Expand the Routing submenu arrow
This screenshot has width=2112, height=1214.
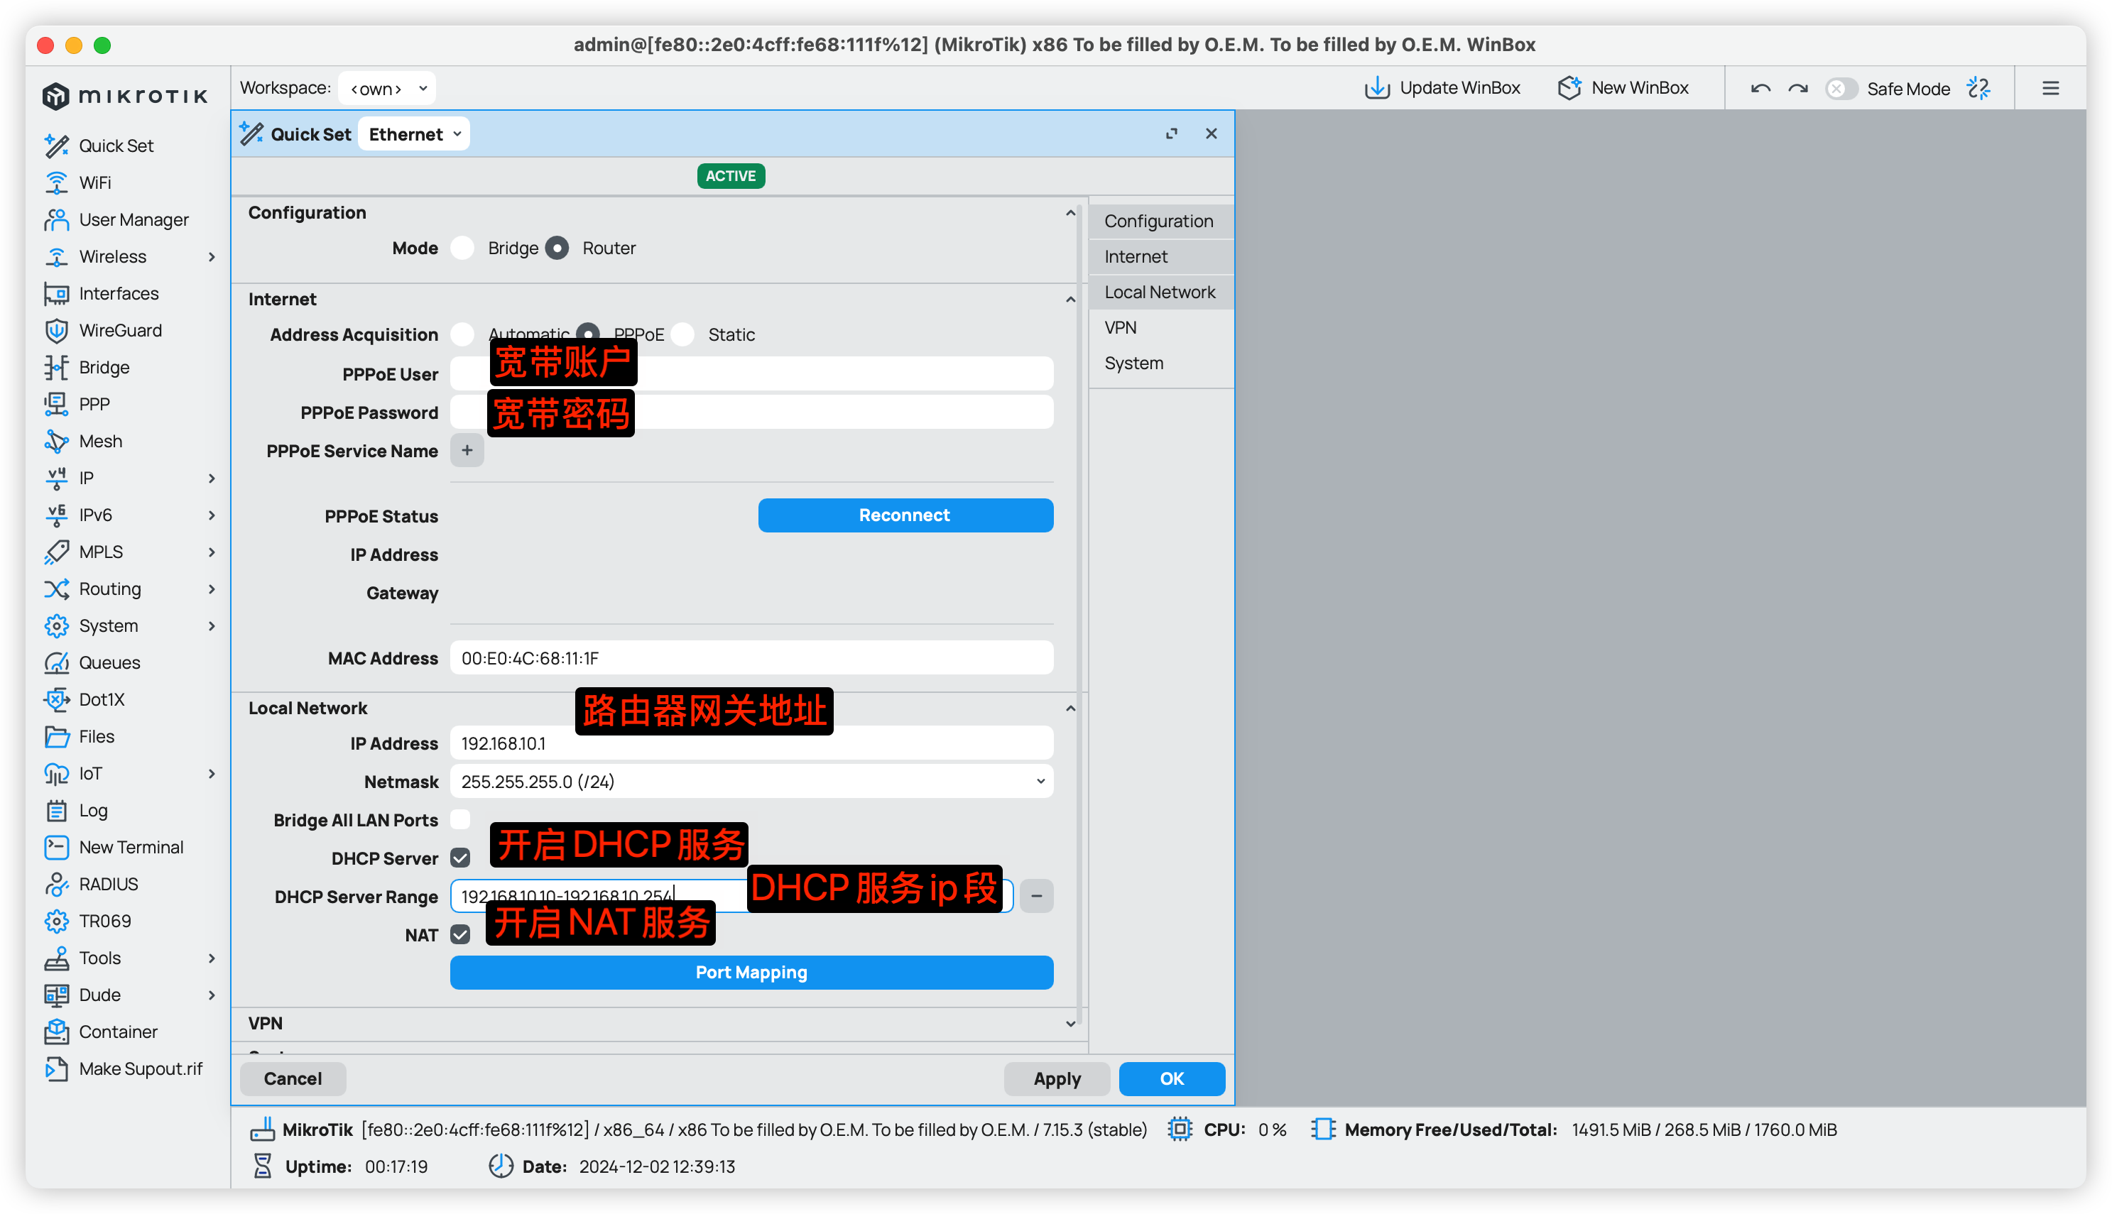pyautogui.click(x=212, y=589)
